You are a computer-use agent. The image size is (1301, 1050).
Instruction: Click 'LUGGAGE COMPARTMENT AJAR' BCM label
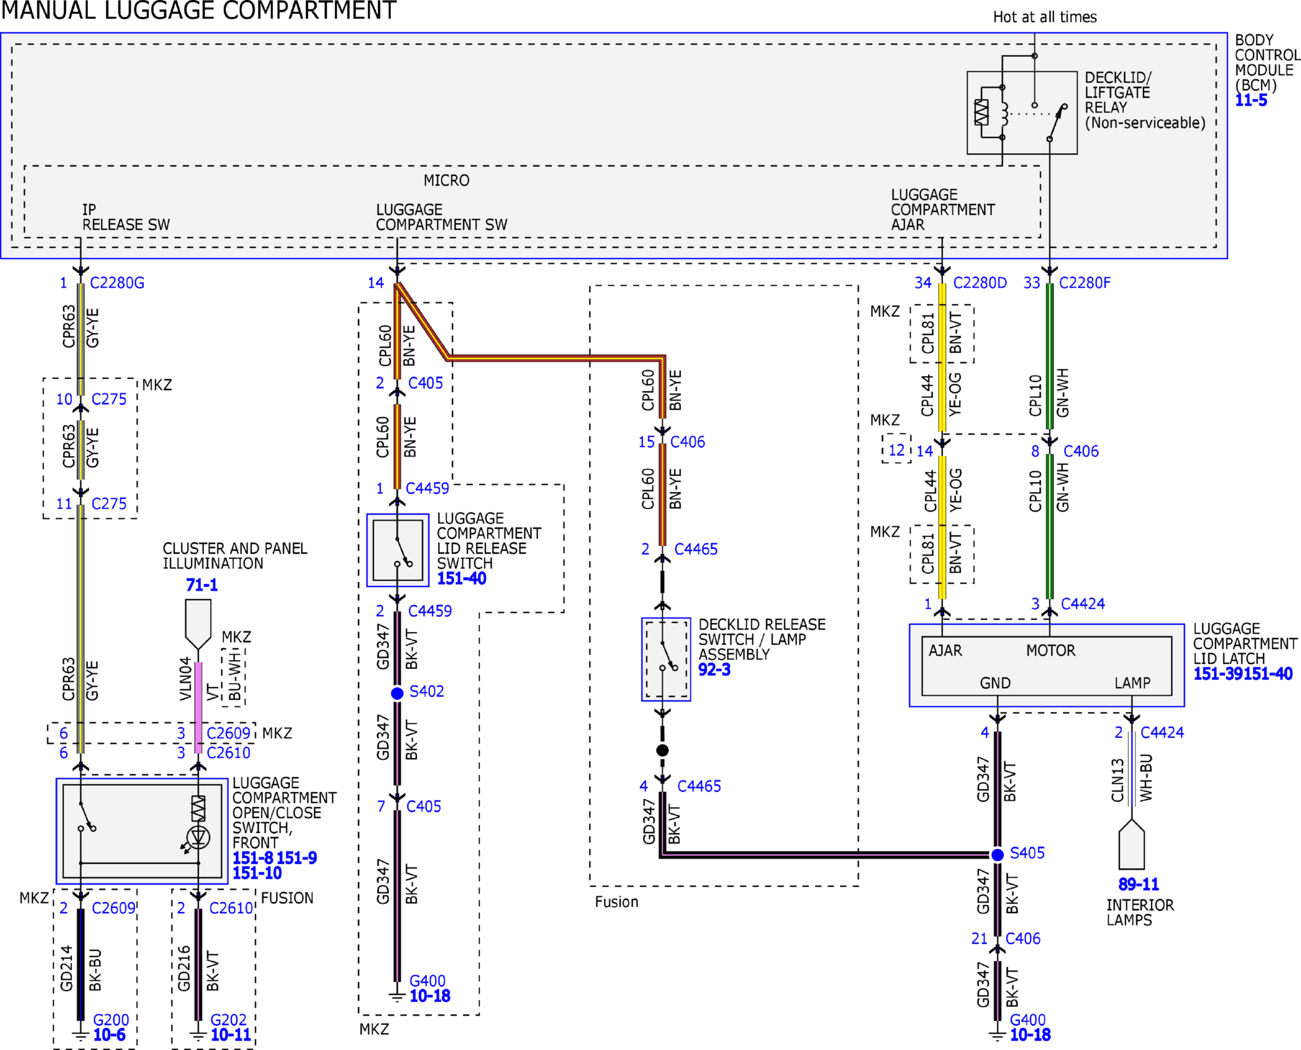pyautogui.click(x=942, y=210)
